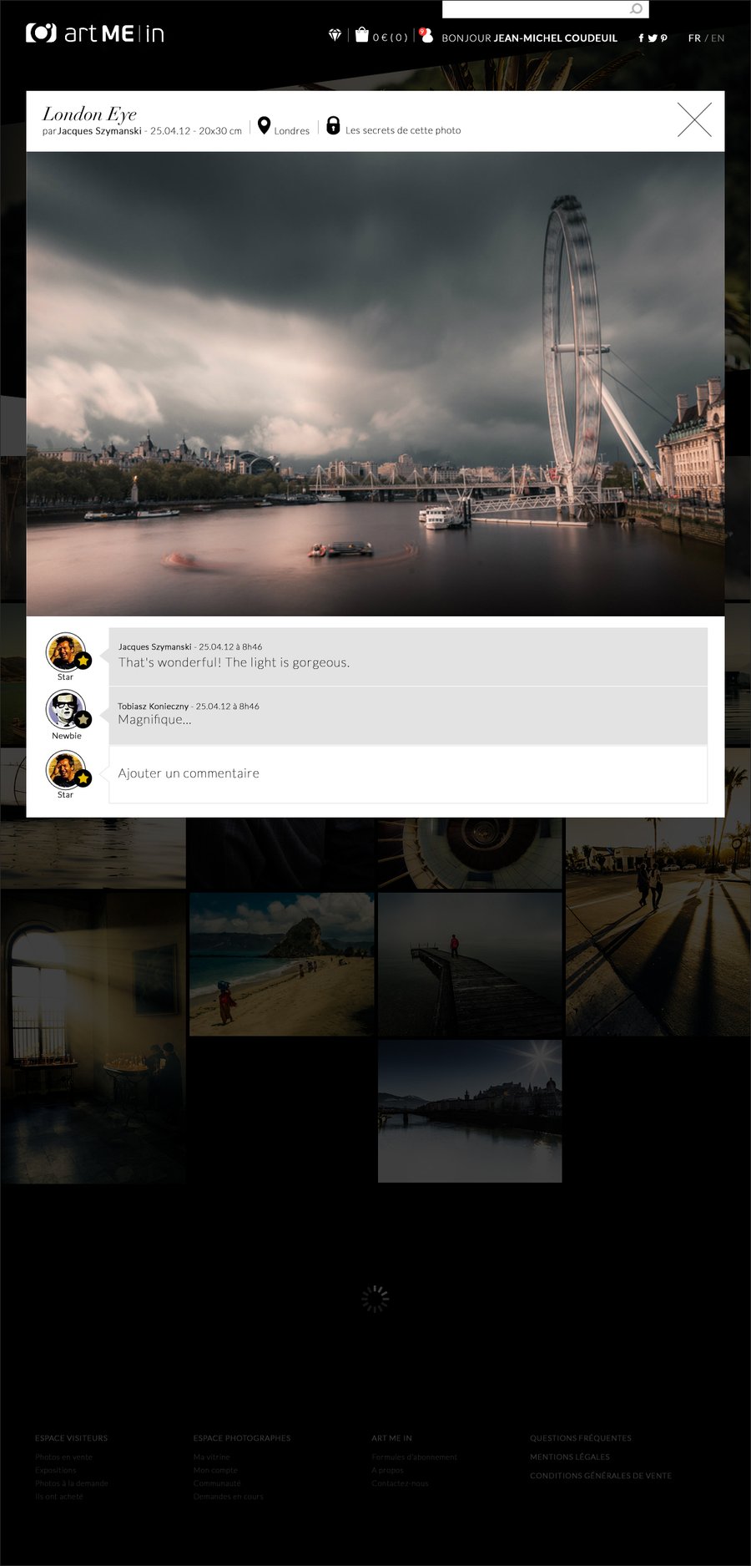Click the Ajouter un commentaire field
The image size is (751, 1566).
pos(407,774)
